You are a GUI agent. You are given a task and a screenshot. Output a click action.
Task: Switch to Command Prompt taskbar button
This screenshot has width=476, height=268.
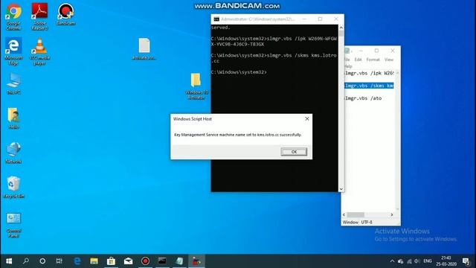click(162, 261)
